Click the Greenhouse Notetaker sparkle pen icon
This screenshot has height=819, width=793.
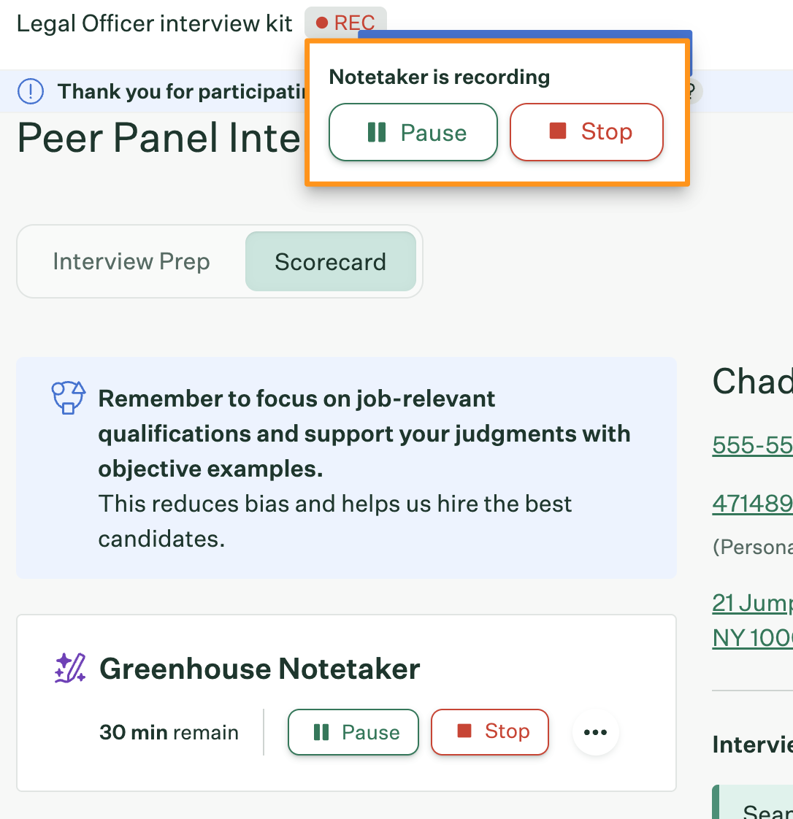pos(70,668)
